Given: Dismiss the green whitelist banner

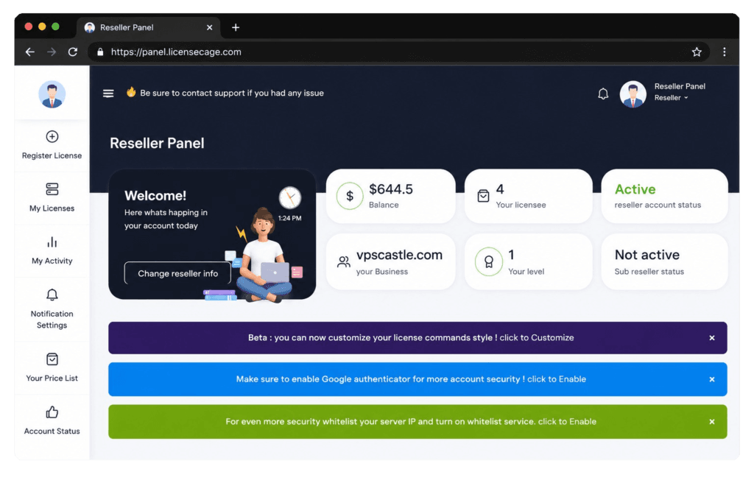Looking at the screenshot, I should 712,422.
